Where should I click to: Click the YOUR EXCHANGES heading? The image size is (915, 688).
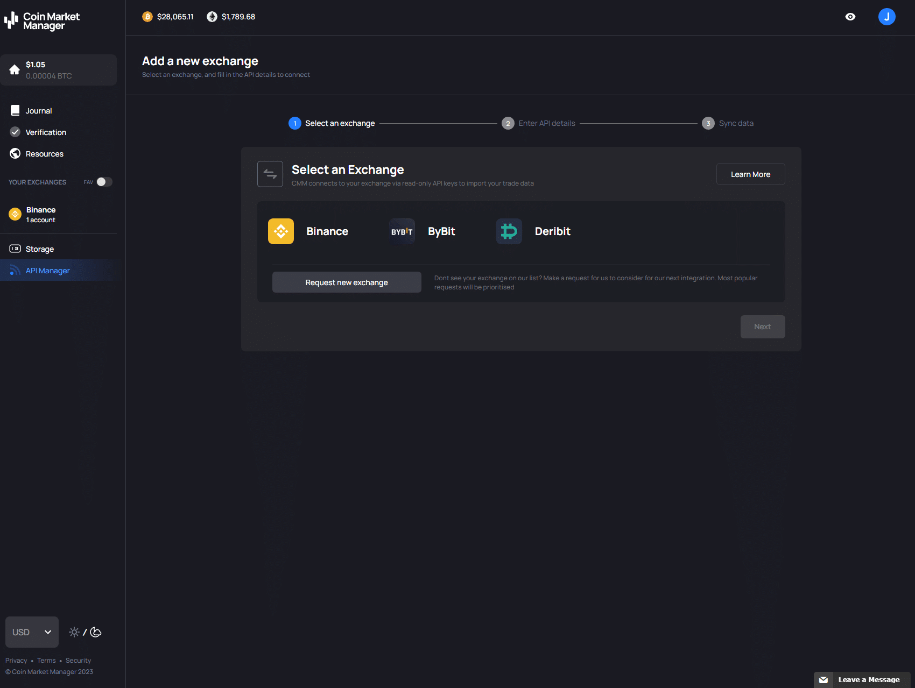38,182
